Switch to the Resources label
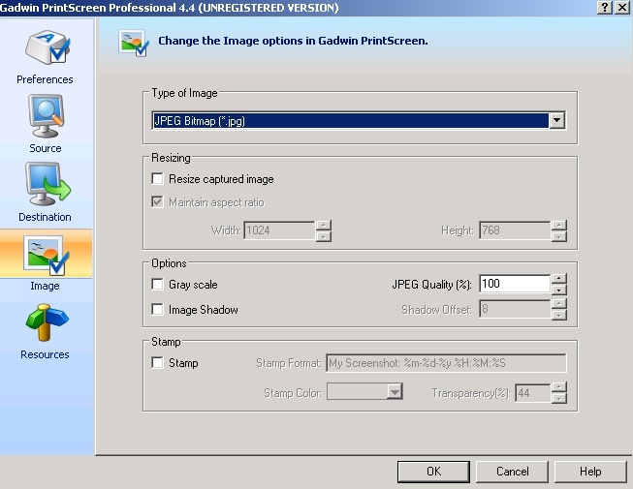 (x=45, y=354)
